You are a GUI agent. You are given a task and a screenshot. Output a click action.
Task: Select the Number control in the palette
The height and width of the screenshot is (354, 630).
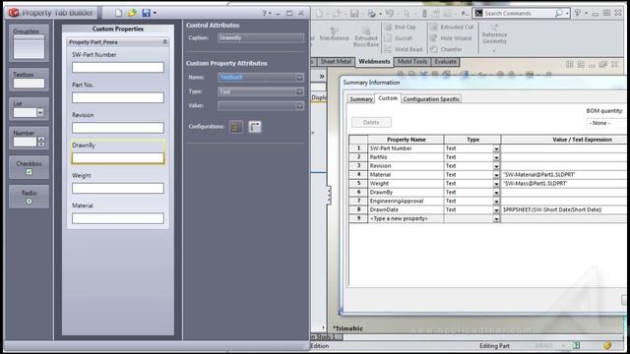point(29,138)
